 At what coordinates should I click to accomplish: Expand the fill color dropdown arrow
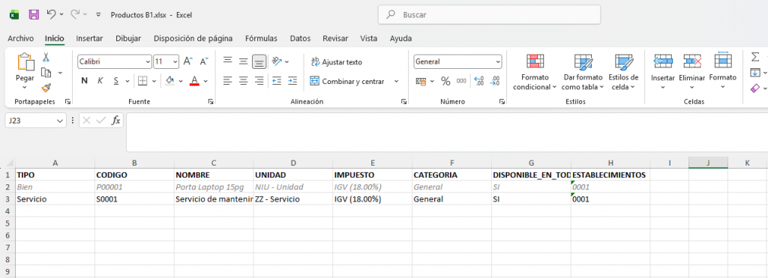tap(180, 81)
